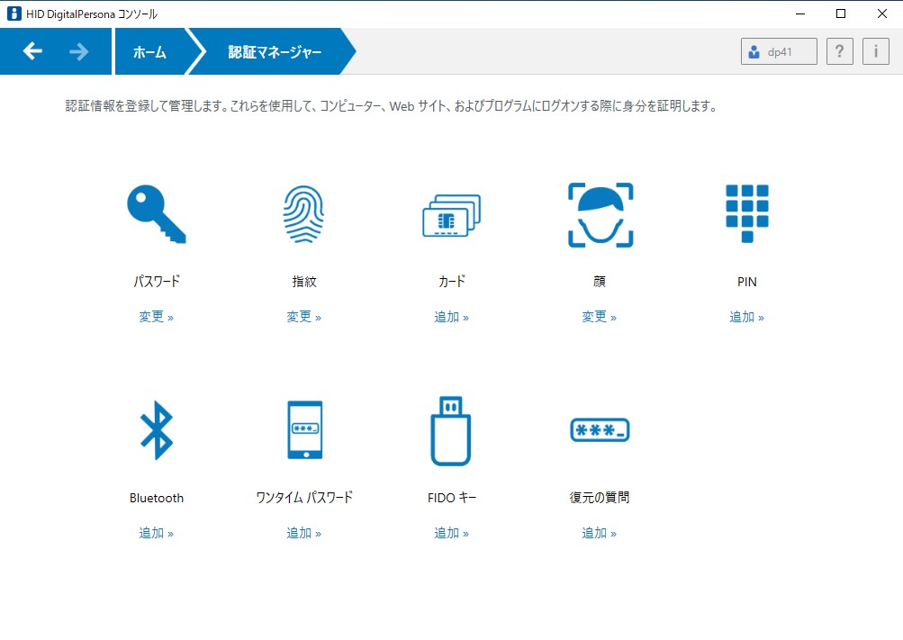Minimize the DigitalPersona console window
The height and width of the screenshot is (640, 903).
tap(799, 14)
